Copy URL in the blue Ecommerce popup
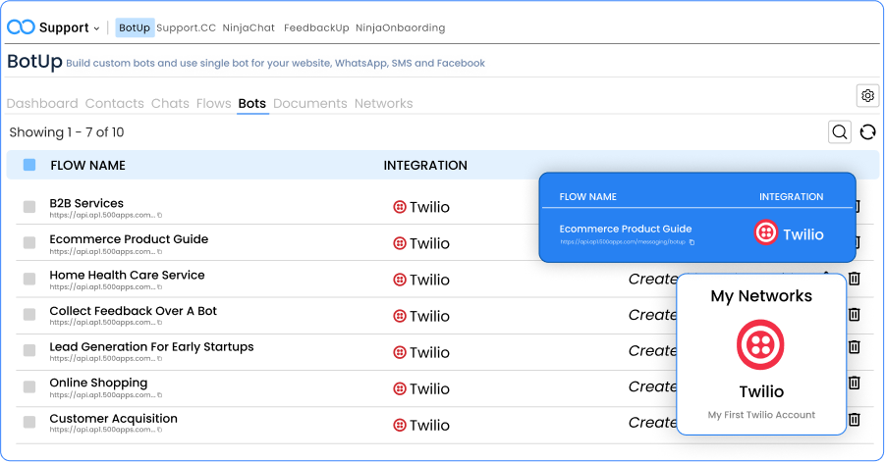 [x=691, y=242]
